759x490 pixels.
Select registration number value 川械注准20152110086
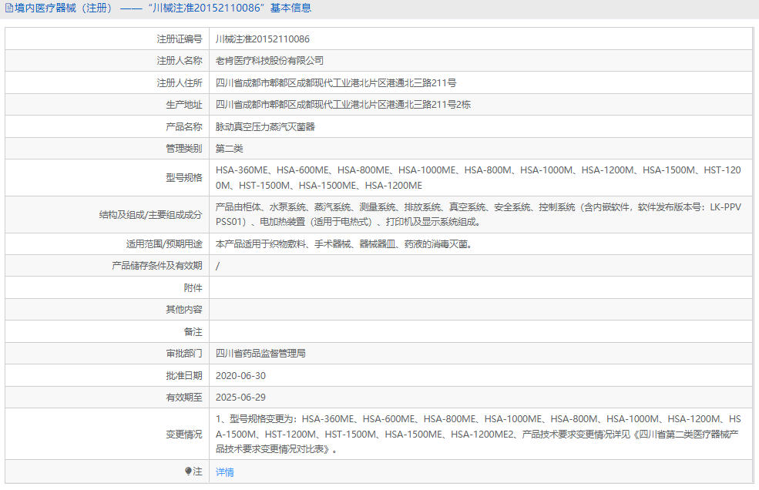(x=262, y=39)
